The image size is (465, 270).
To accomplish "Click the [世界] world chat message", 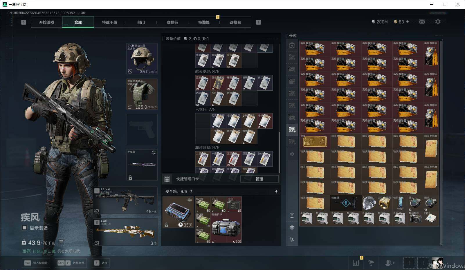I will click(x=51, y=251).
